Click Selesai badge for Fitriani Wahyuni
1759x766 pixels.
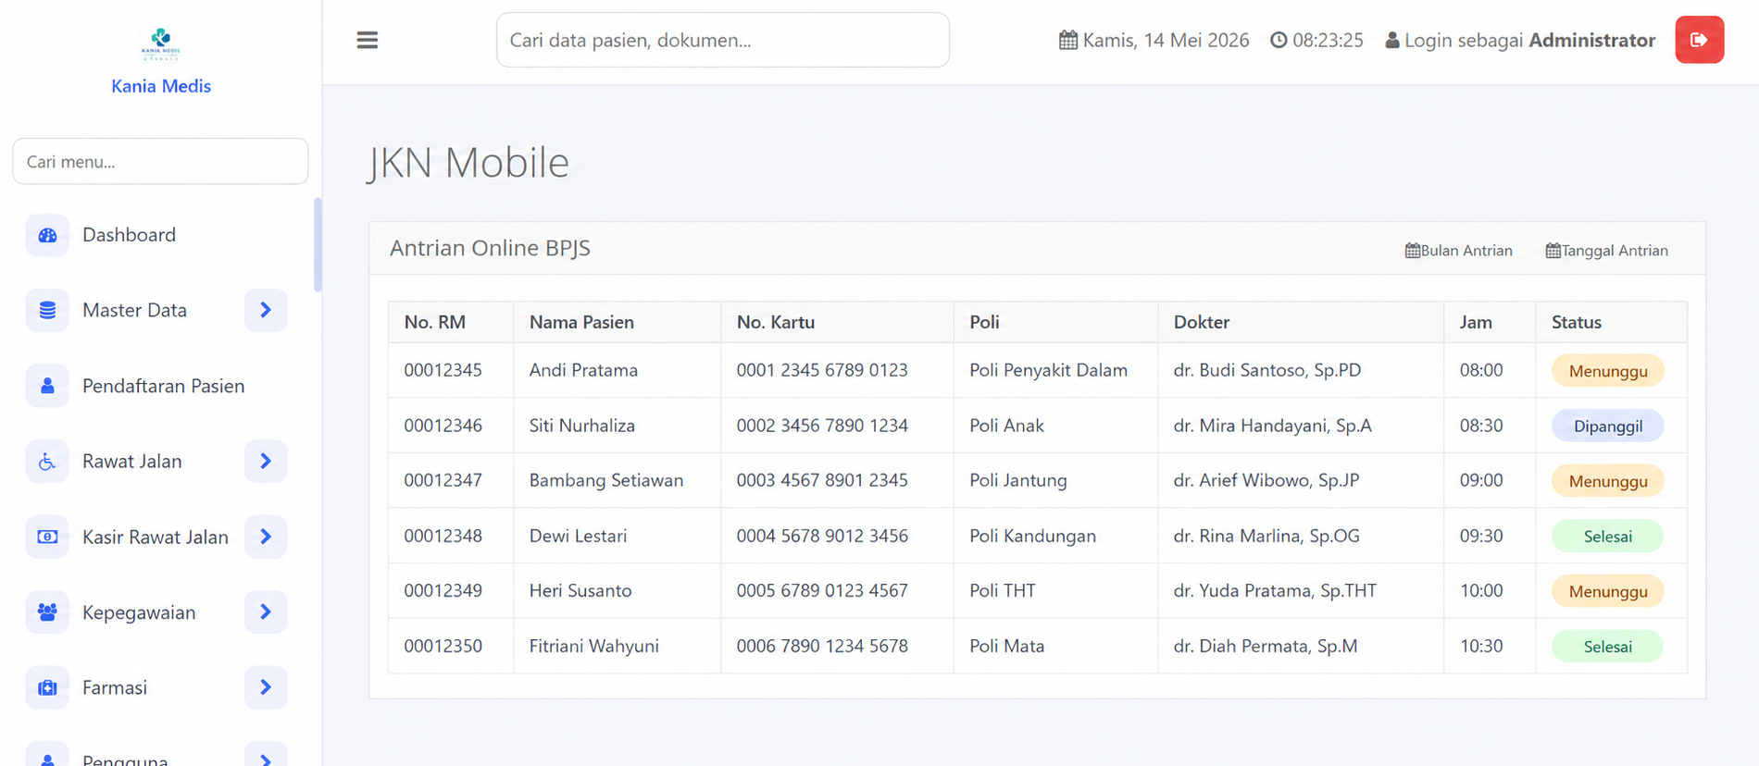(x=1607, y=647)
